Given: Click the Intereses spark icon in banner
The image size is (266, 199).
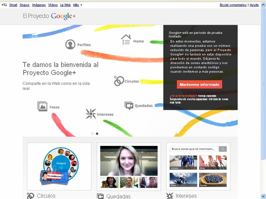Looking at the screenshot, I should (91, 114).
